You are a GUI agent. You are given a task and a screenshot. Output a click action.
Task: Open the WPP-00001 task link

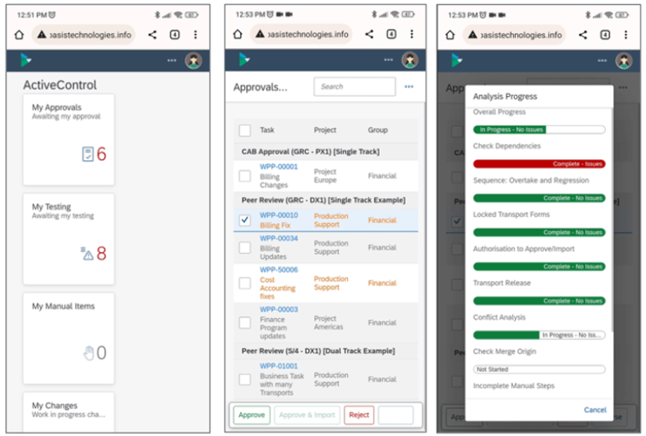279,166
